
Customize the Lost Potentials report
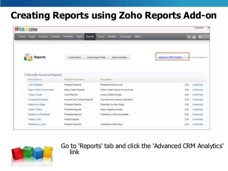[x=198, y=85]
